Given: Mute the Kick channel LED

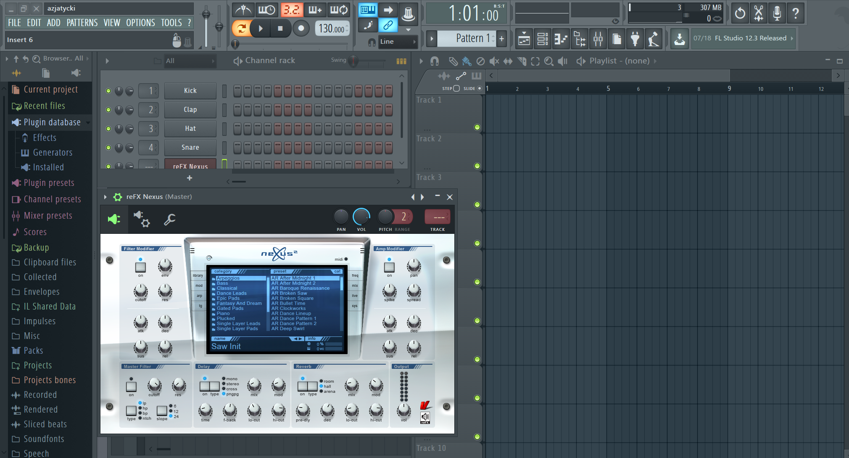Looking at the screenshot, I should tap(108, 91).
